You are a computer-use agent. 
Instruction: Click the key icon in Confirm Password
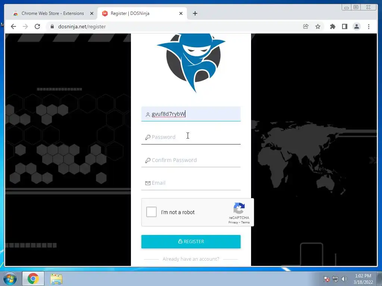(x=148, y=161)
